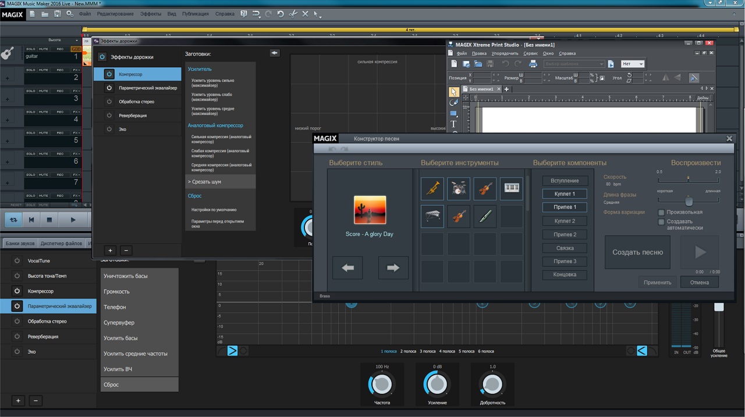Toggle power for Реверберация track effect

click(x=109, y=116)
